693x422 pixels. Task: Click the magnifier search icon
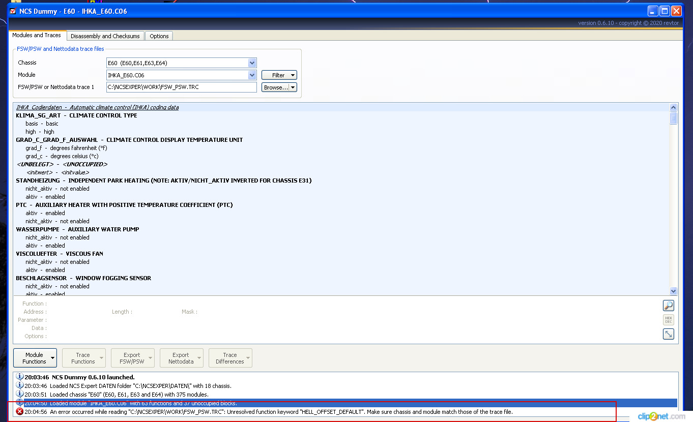(x=668, y=306)
